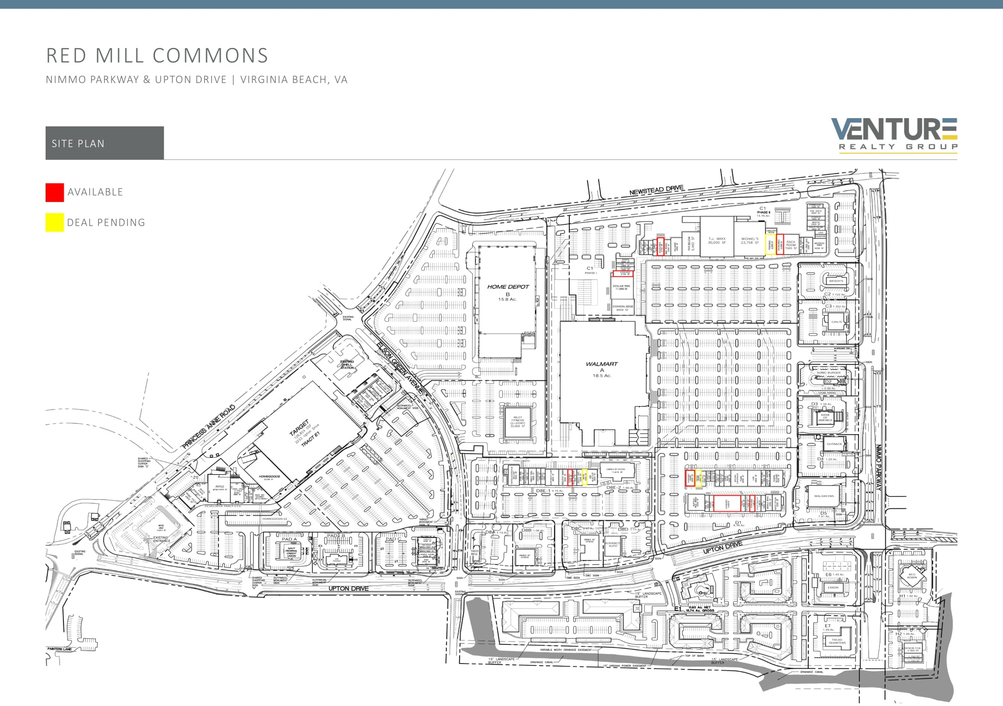Click the ELSON GREEN AVENUE street label

tap(400, 368)
